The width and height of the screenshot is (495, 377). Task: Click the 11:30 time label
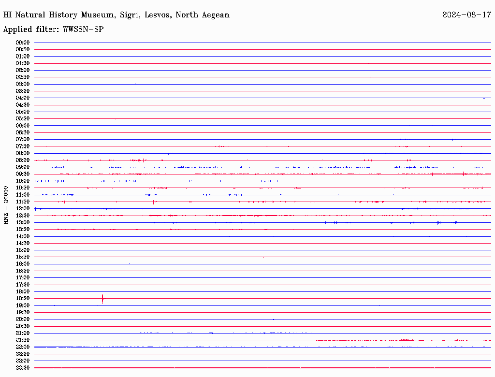23,202
